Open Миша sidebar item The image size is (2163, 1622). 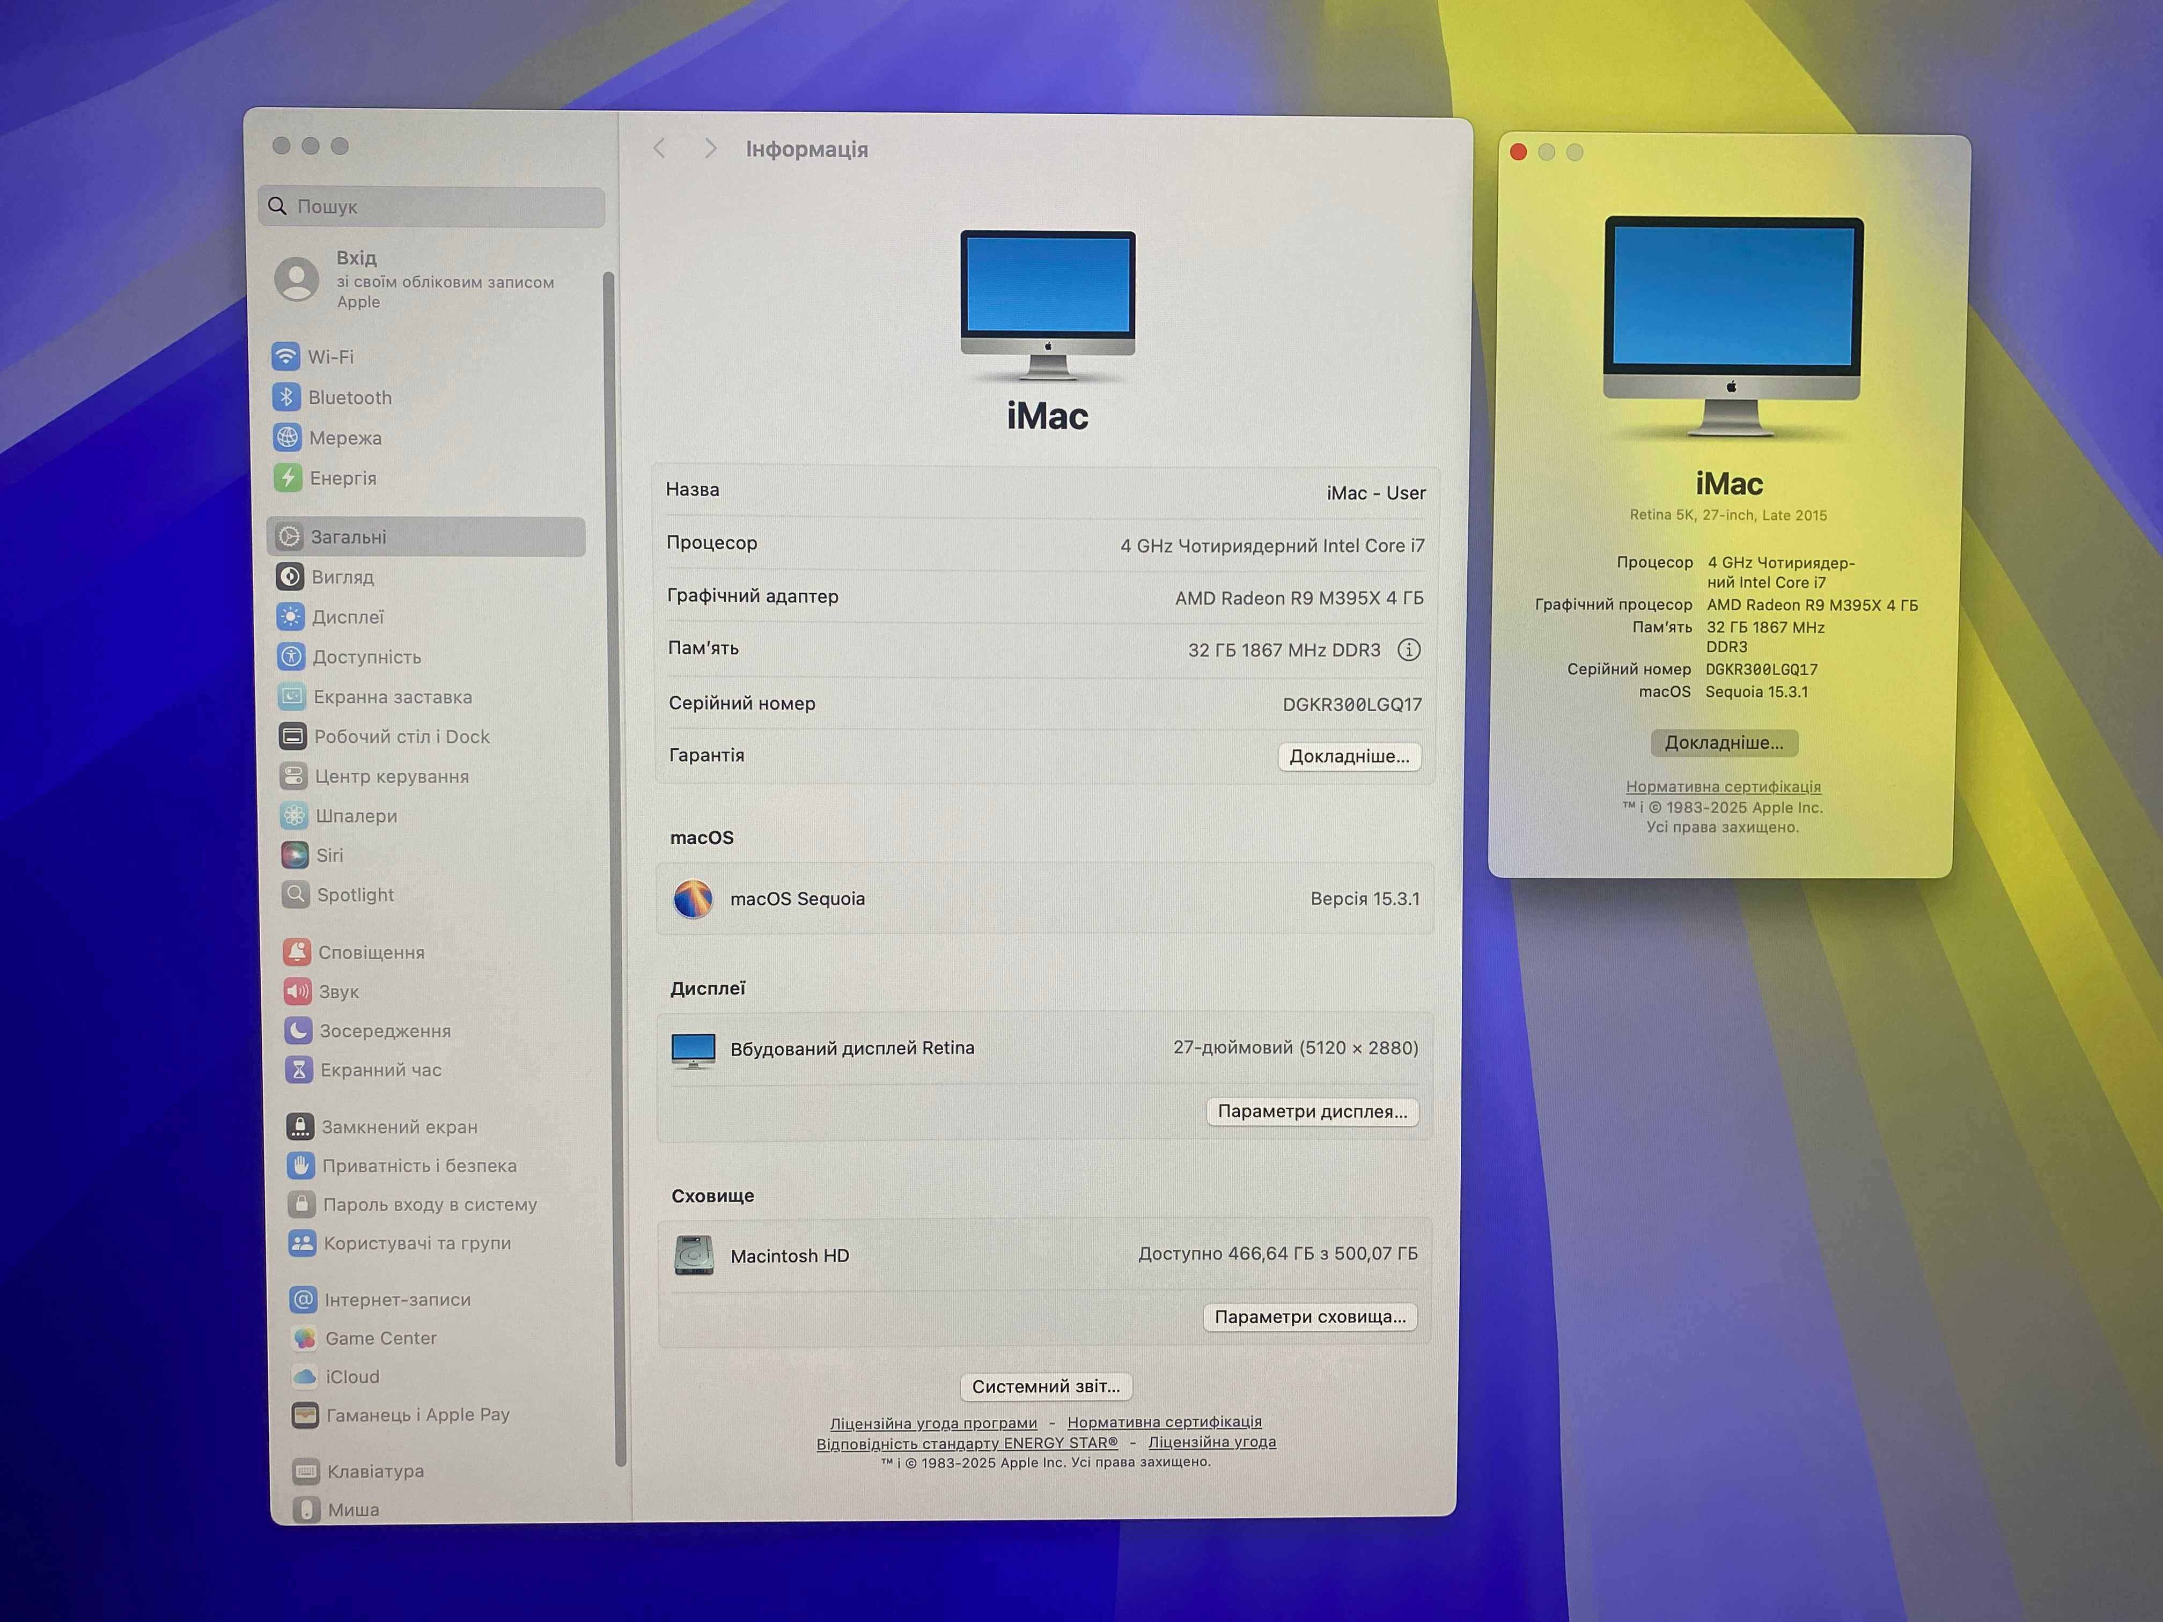[336, 1509]
